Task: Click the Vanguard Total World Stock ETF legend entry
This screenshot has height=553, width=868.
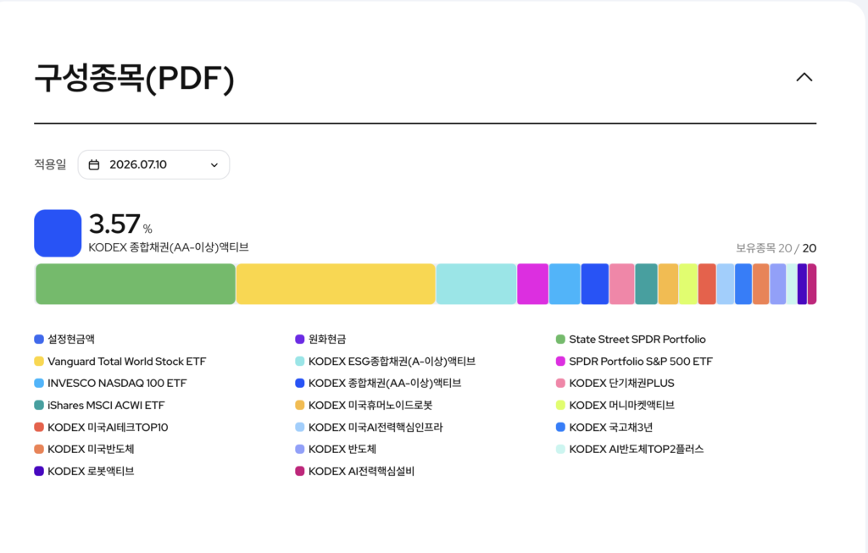Action: (x=120, y=361)
